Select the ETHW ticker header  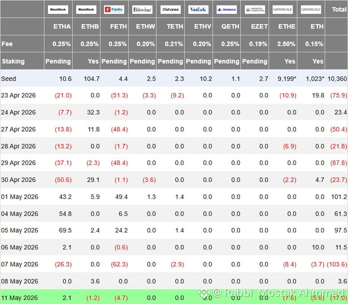pos(146,26)
